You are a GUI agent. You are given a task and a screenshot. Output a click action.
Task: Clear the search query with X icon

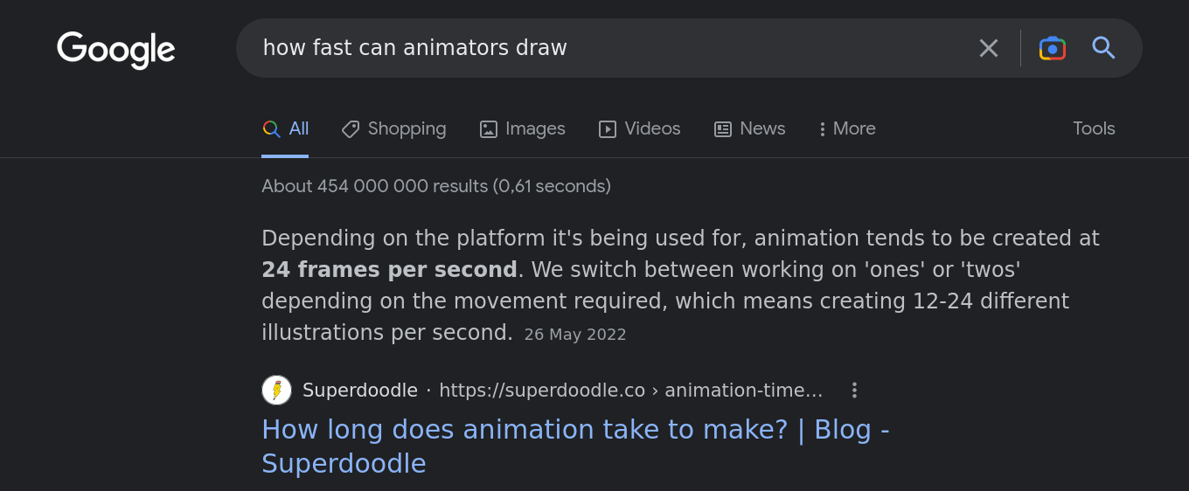point(989,48)
